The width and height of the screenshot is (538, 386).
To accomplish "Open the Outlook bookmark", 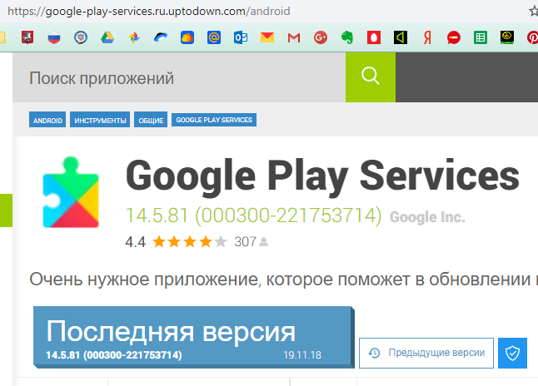I will (241, 37).
